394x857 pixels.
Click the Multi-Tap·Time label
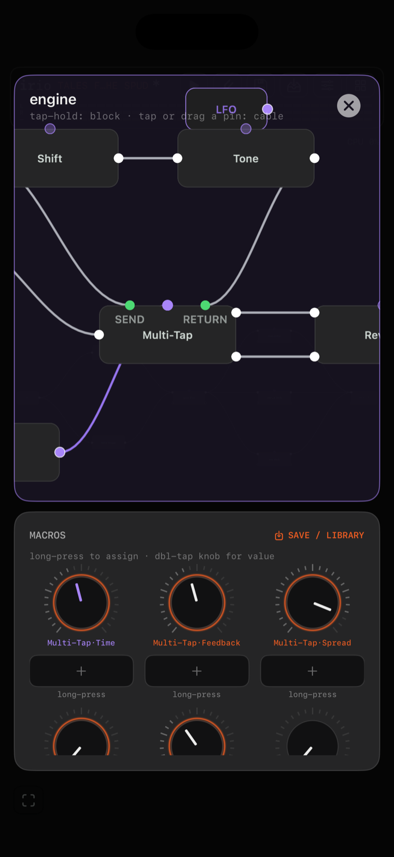[81, 643]
